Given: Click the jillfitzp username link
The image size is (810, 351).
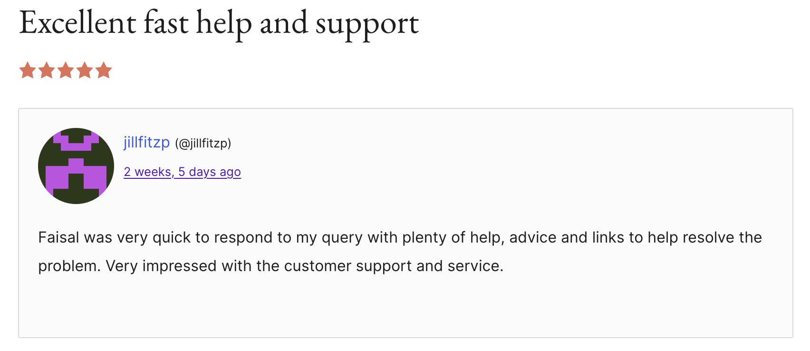Looking at the screenshot, I should (x=146, y=142).
